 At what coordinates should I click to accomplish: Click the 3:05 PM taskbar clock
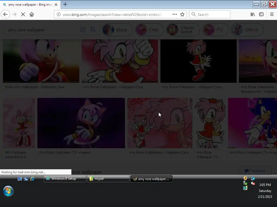point(265,185)
